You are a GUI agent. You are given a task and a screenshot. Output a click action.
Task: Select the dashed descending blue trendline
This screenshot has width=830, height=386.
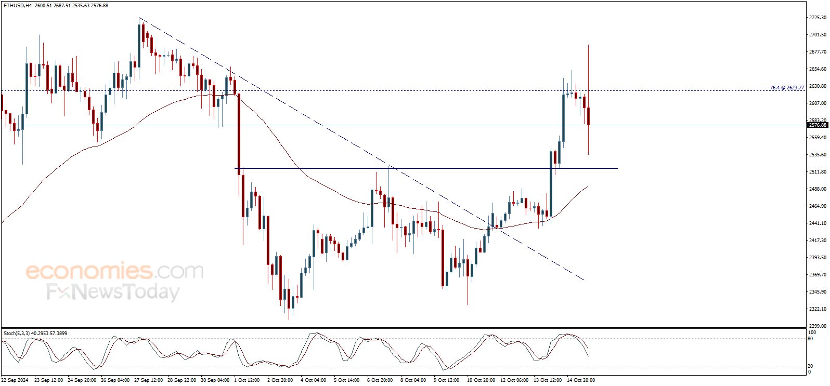(x=361, y=149)
